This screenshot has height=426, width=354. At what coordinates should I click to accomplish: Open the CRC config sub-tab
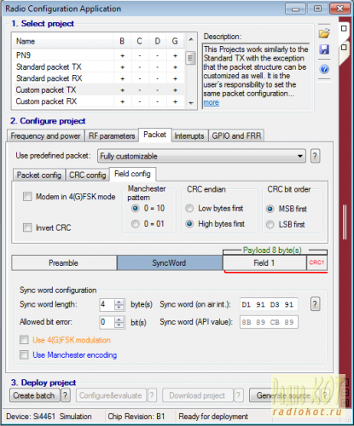click(88, 175)
